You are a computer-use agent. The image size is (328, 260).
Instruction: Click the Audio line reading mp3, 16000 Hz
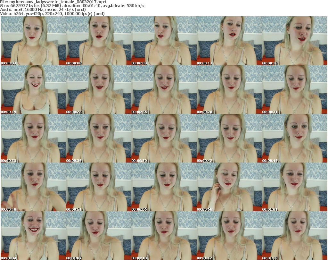43,10
